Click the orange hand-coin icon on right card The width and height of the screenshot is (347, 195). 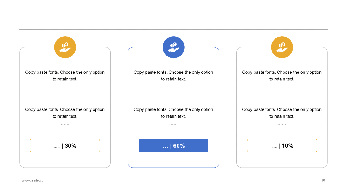[x=282, y=47]
